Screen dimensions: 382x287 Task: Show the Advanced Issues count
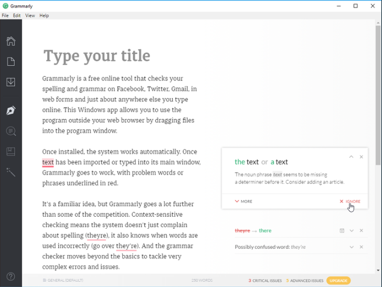tap(305, 280)
